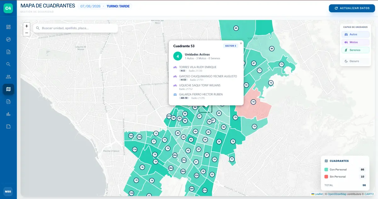Viewport: 378px width, 199px height.
Task: Select quadrant marker 77 on map
Action: [x=232, y=159]
